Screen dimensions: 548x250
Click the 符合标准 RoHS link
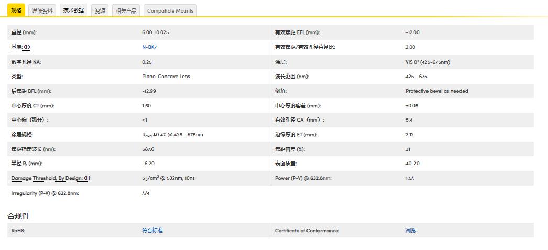tap(152, 231)
